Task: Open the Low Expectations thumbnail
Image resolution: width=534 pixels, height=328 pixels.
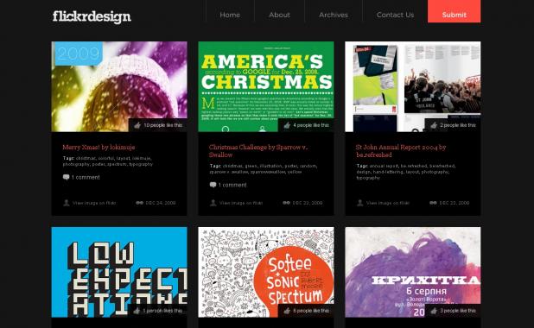Action: click(x=119, y=272)
